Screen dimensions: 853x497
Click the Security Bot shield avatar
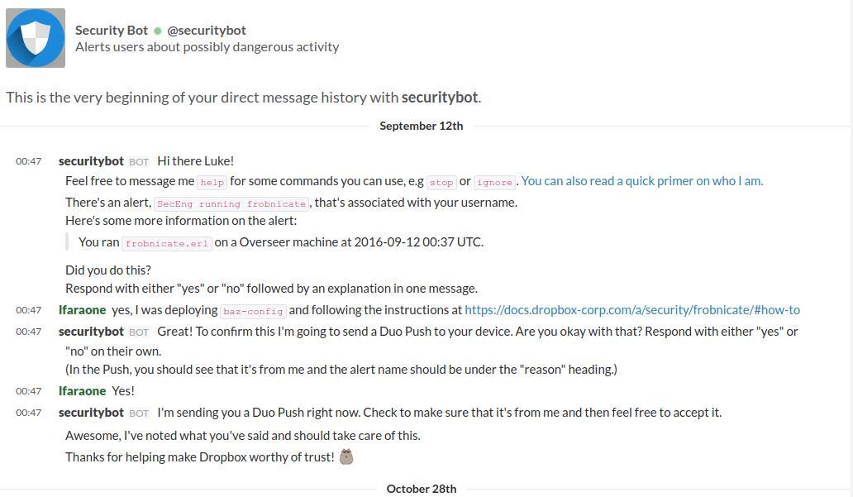click(x=36, y=38)
